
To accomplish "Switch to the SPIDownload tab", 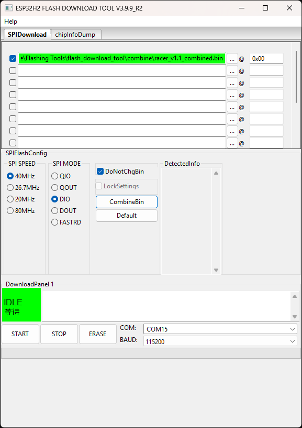I will point(27,35).
